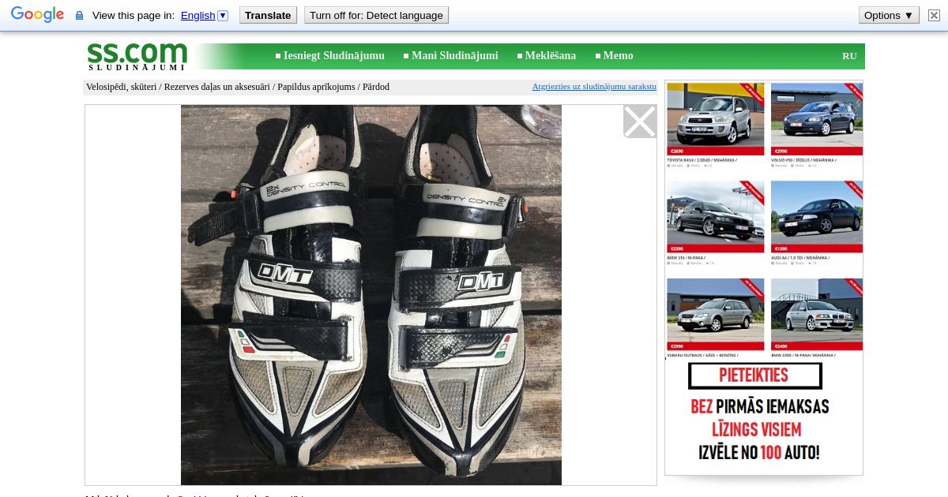Switch site language to RU
948x497 pixels.
pos(849,56)
